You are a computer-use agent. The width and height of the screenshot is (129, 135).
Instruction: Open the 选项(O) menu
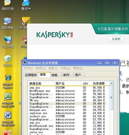[x=41, y=68]
